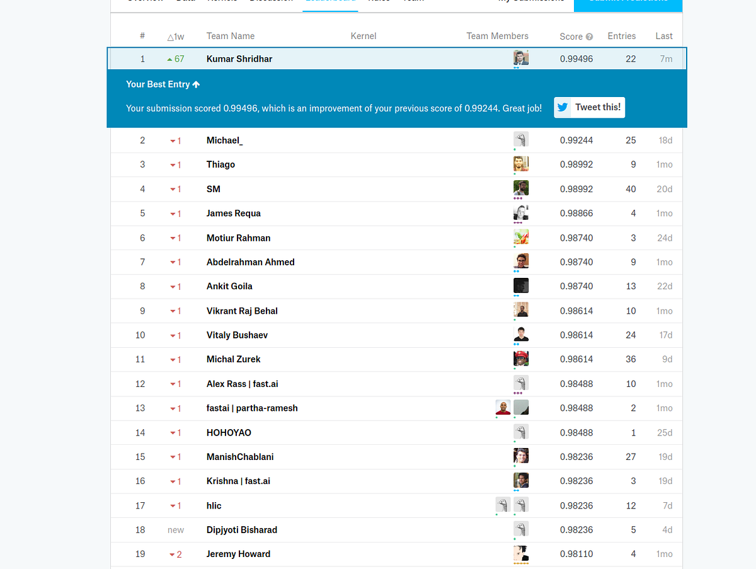This screenshot has width=756, height=569.
Task: Open the second member avatar of team hlic
Action: [x=521, y=505]
